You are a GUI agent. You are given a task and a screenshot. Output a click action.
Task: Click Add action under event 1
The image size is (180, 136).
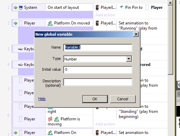[x=105, y=15]
